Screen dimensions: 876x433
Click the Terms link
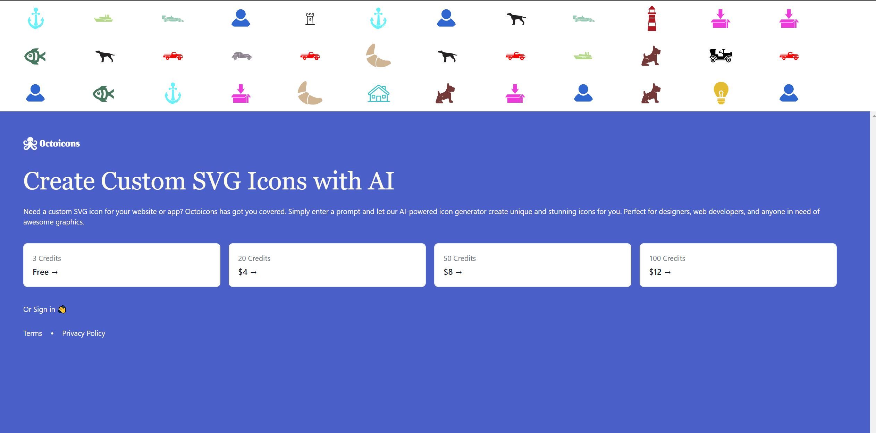pos(32,333)
